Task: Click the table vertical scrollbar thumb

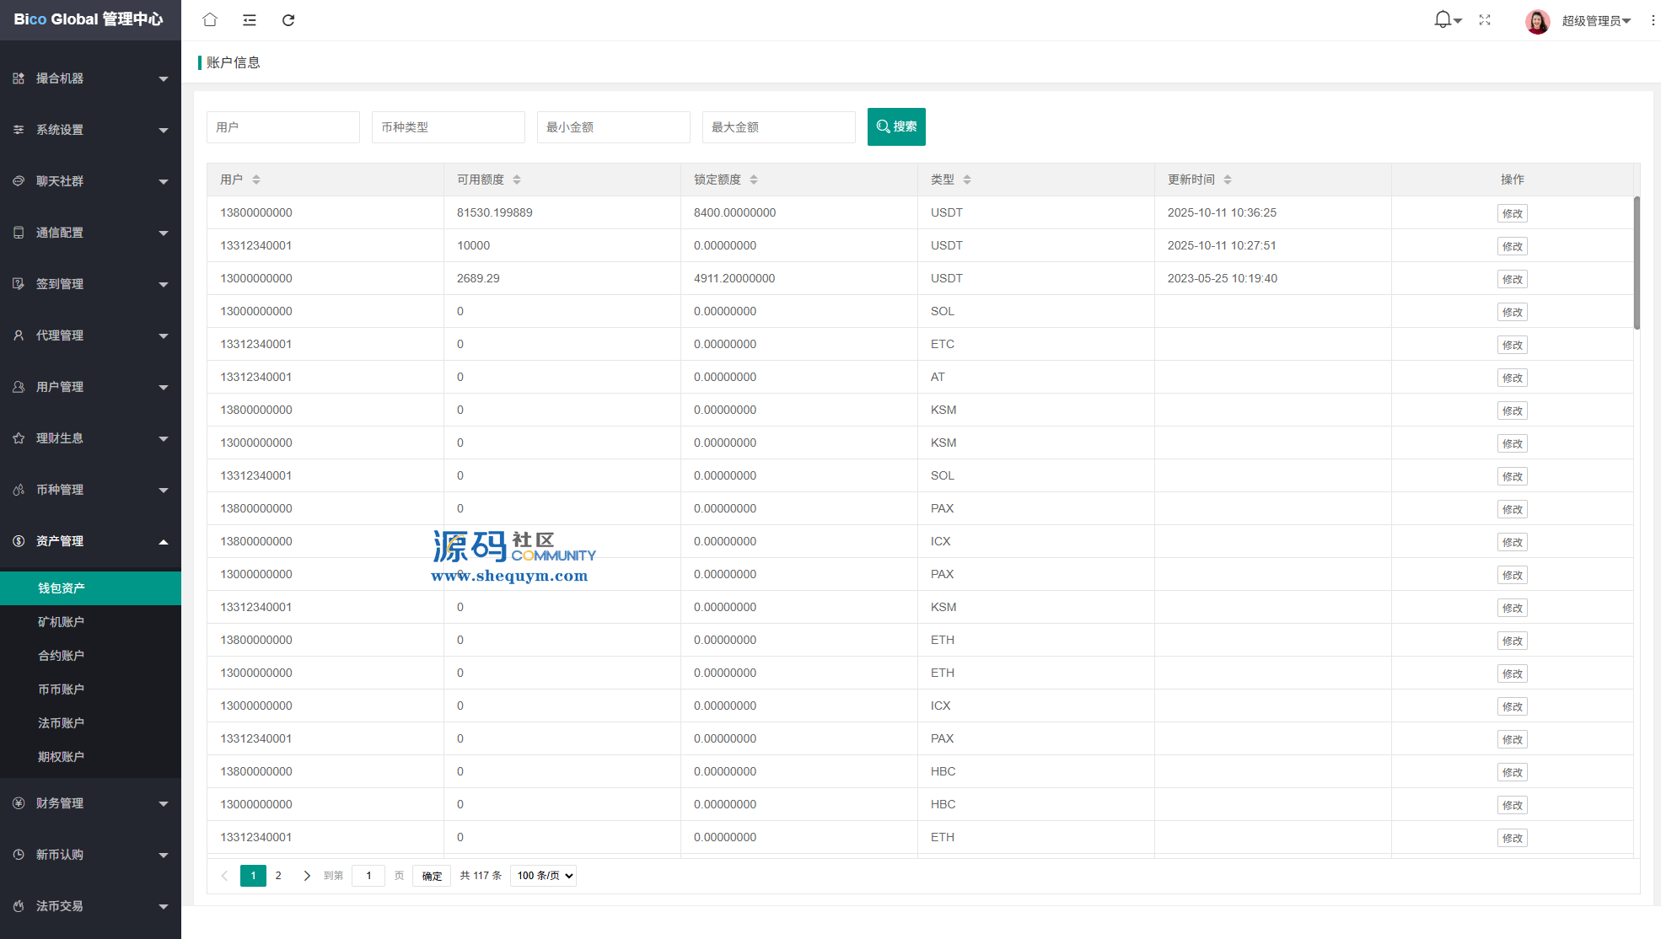Action: (x=1637, y=261)
